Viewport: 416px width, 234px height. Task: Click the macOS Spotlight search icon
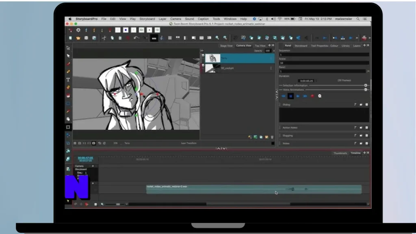[358, 19]
